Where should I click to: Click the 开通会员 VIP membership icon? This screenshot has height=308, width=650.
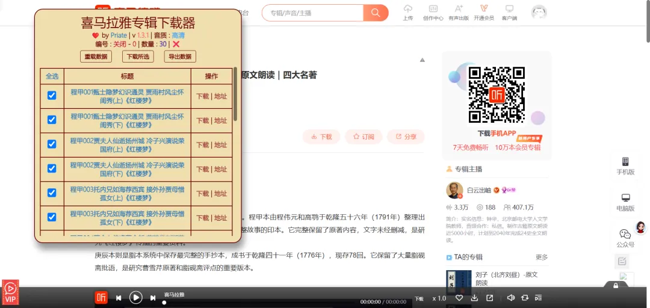[x=484, y=8]
